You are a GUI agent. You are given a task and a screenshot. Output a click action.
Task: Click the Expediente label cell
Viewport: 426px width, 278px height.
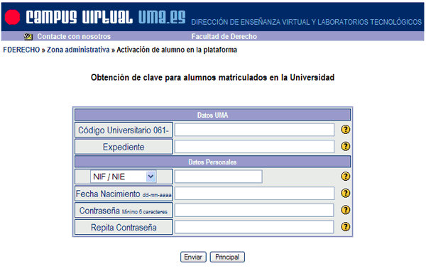pyautogui.click(x=124, y=147)
